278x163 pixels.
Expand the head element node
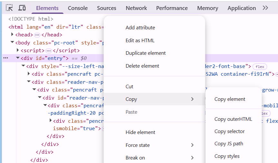[x=12, y=34]
